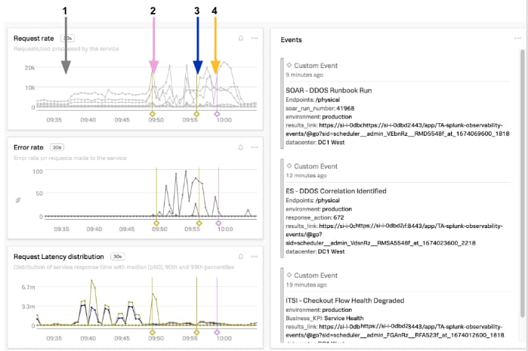This screenshot has width=528, height=351.
Task: Click the 100 axis label on Error rate chart
Action: point(37,171)
